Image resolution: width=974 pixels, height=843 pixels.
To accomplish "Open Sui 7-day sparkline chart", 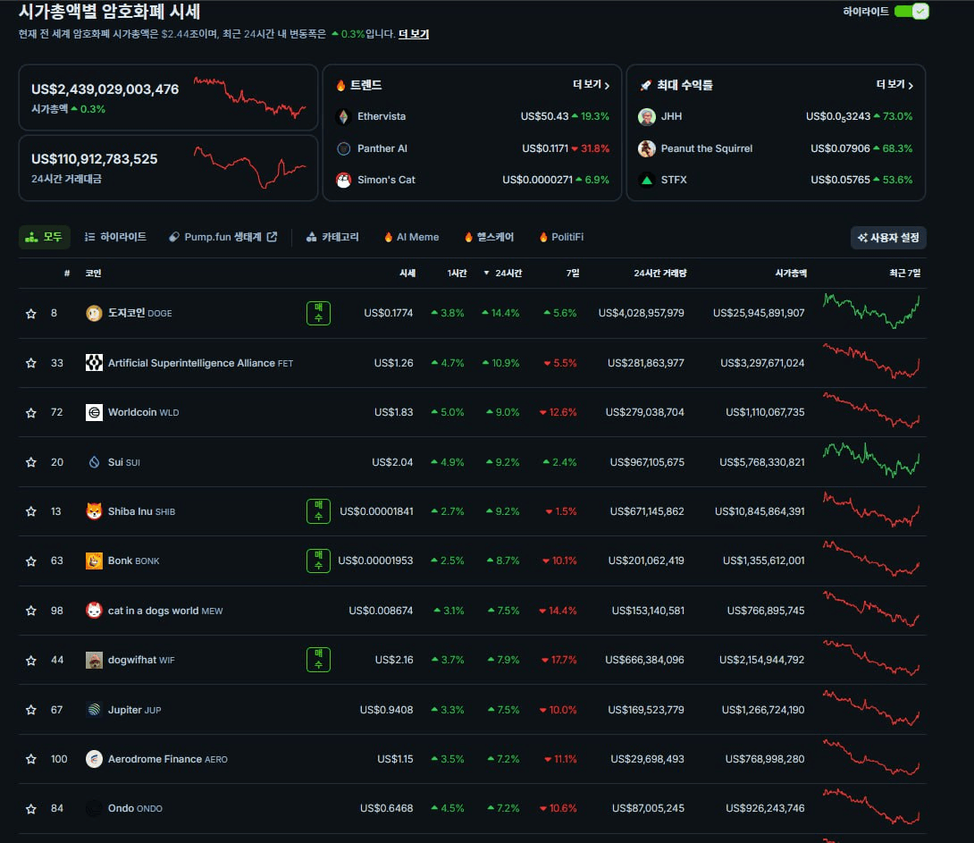I will pyautogui.click(x=871, y=459).
